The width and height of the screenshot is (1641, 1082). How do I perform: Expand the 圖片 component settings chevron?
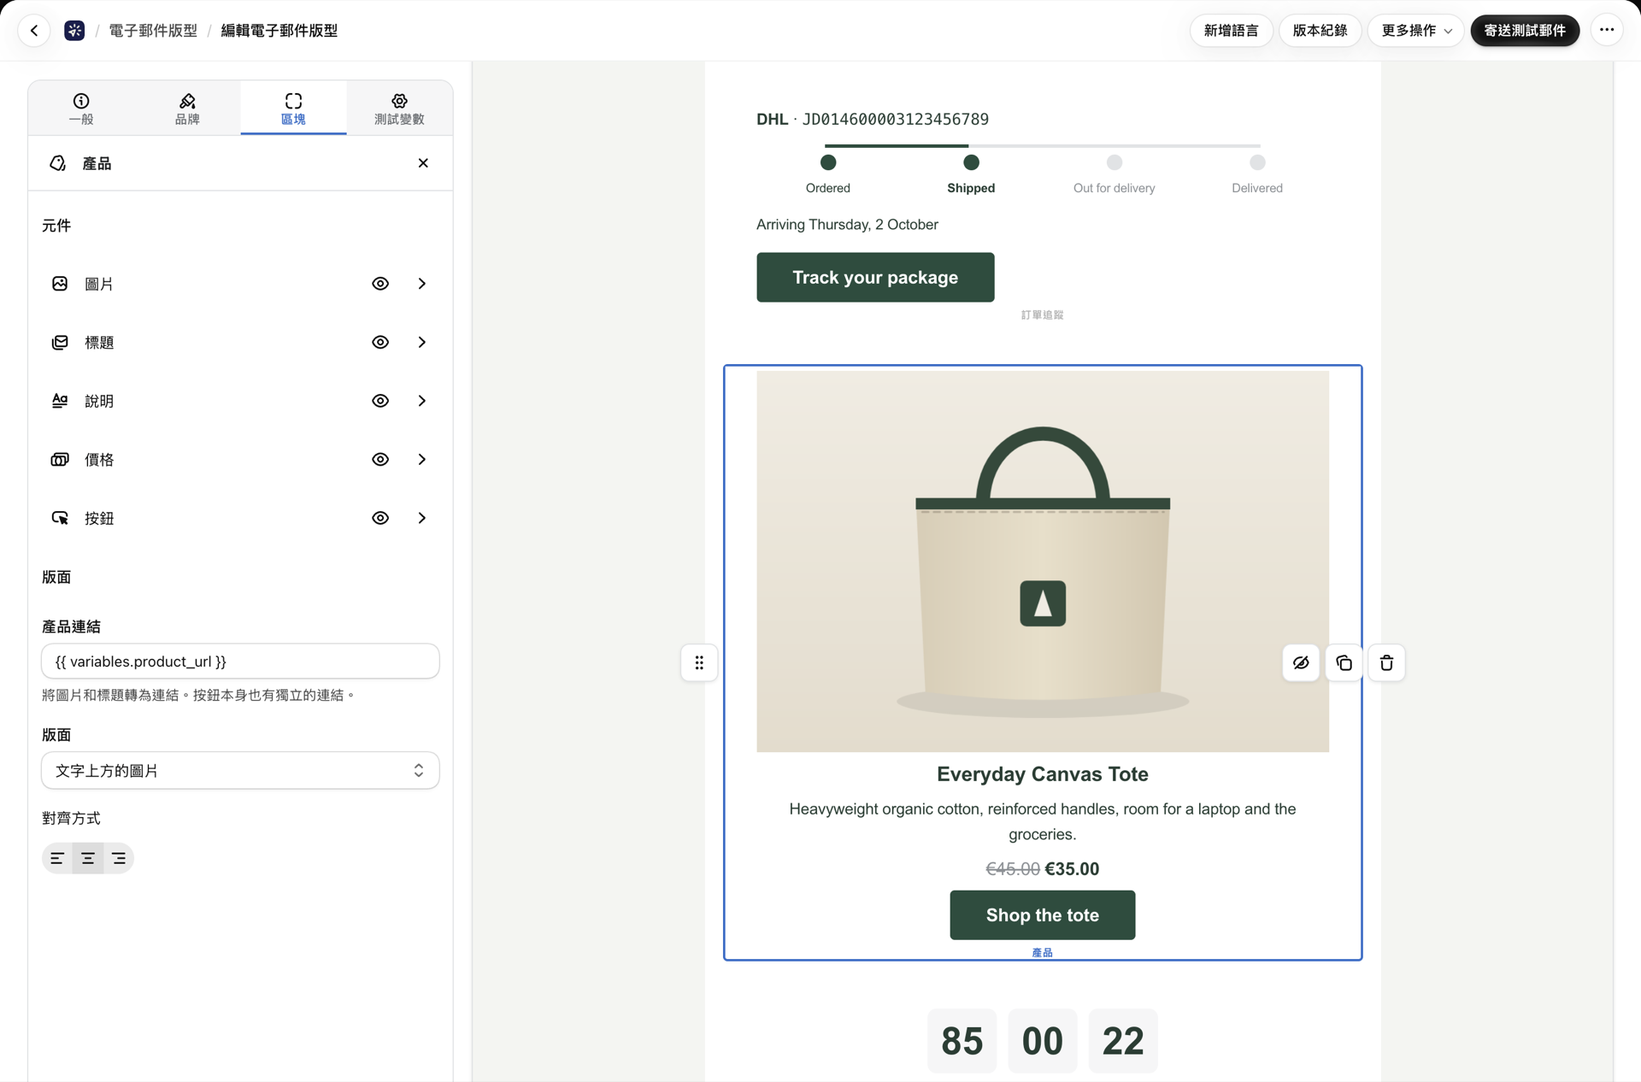[x=421, y=284]
